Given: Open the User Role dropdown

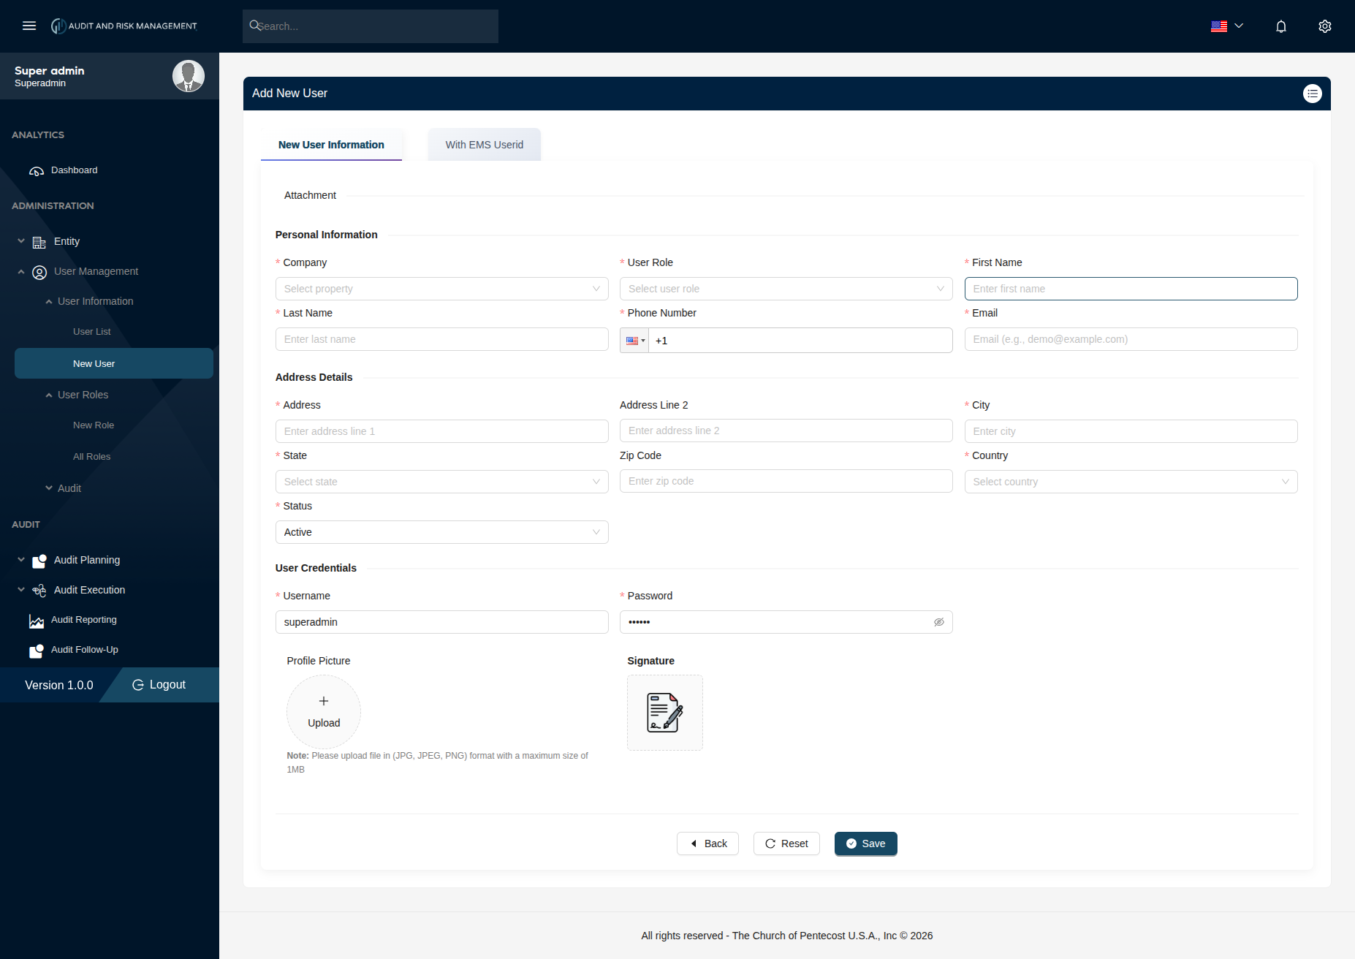Looking at the screenshot, I should pyautogui.click(x=786, y=289).
